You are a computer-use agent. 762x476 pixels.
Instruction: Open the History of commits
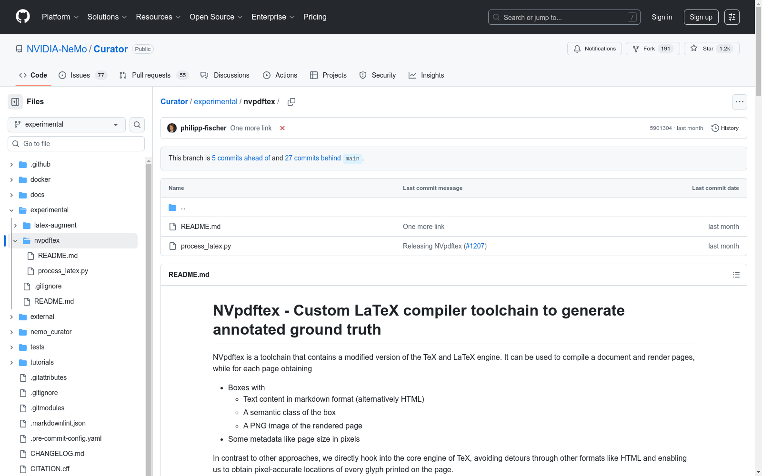[725, 128]
